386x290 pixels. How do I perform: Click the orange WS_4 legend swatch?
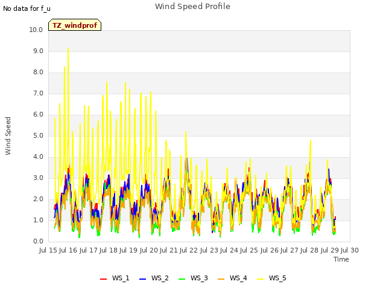coord(221,279)
